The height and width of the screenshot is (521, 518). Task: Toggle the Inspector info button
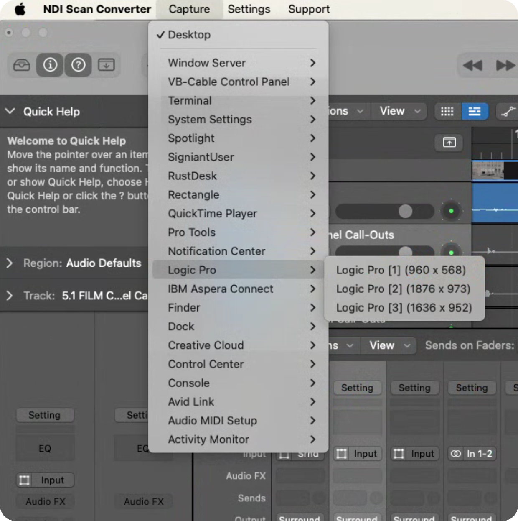pyautogui.click(x=50, y=65)
